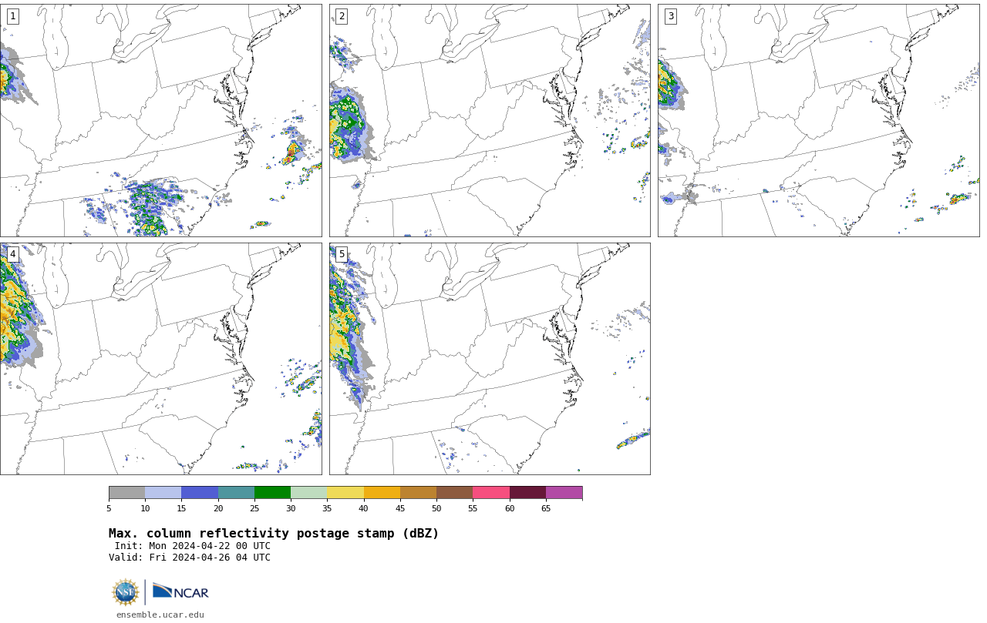Click the colorbar tick label 50
987x623 pixels.
tap(436, 508)
